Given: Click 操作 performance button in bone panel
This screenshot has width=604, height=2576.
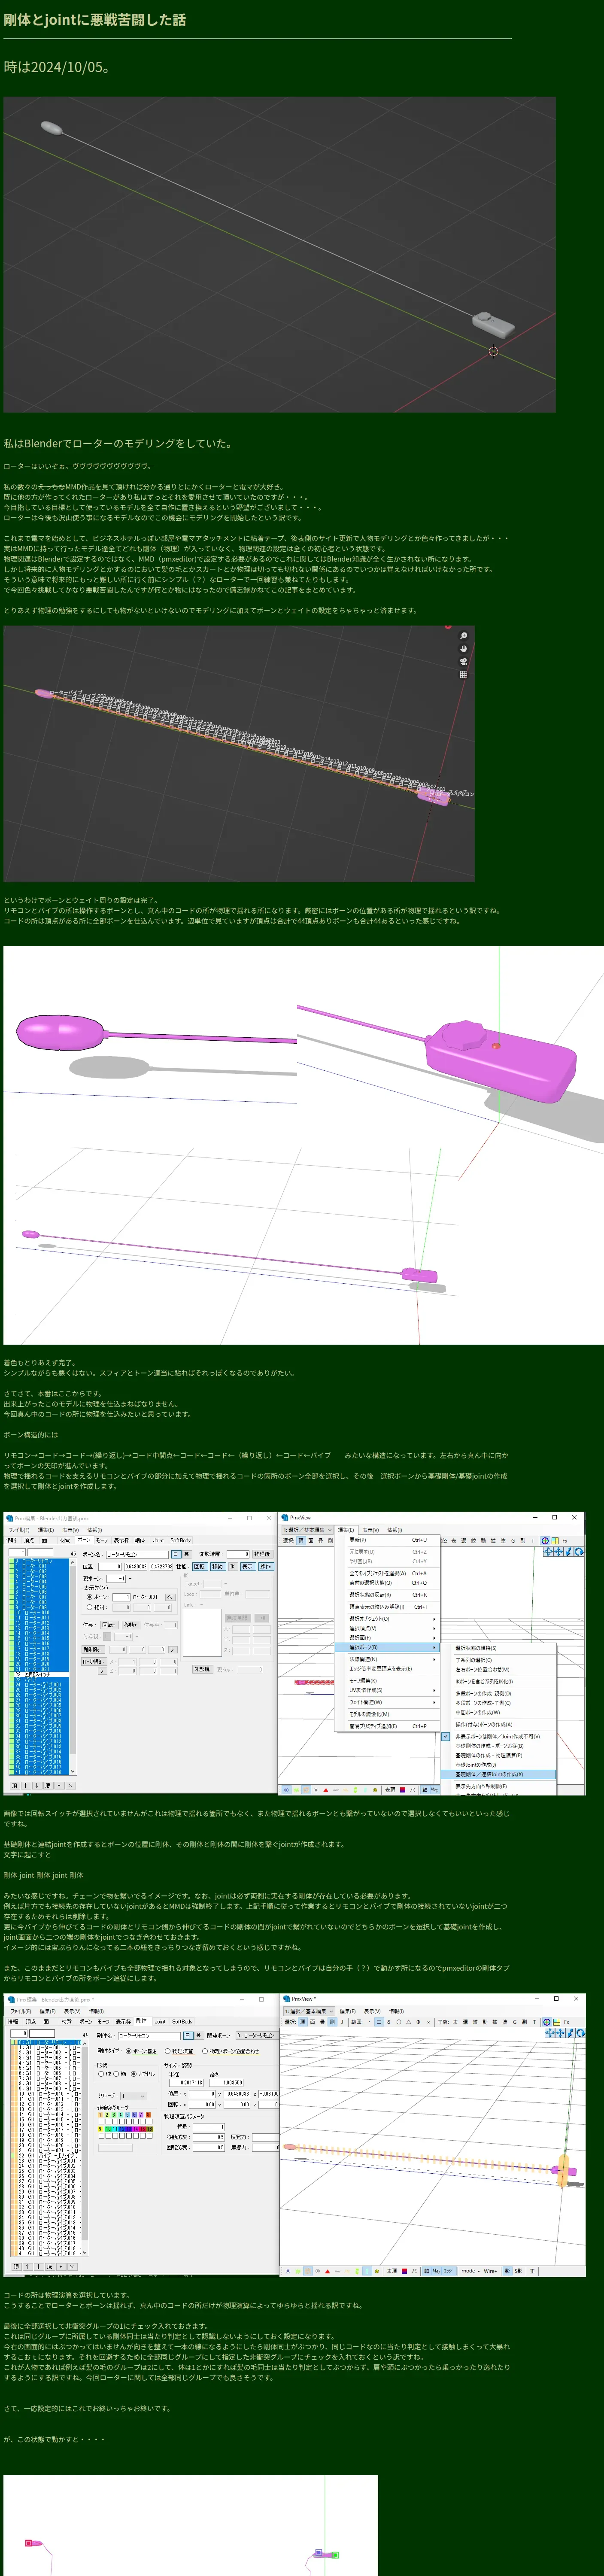Looking at the screenshot, I should point(266,1566).
